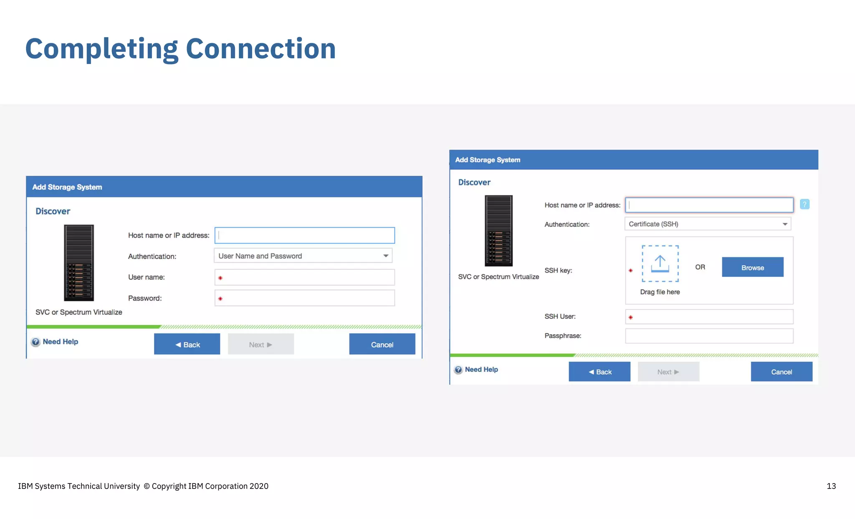Click the progress bar in left dialog
The width and height of the screenshot is (855, 519).
point(224,327)
